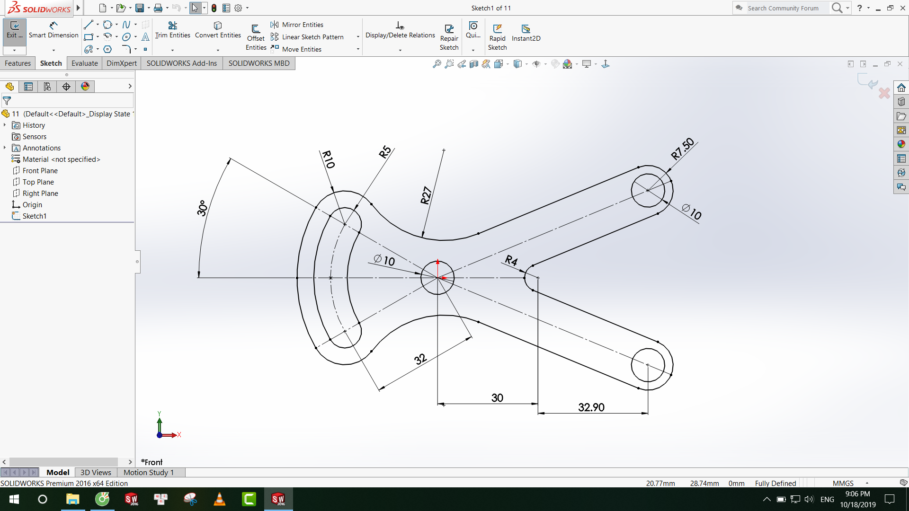Viewport: 909px width, 511px height.
Task: Click Mirror Entities
Action: (x=297, y=25)
